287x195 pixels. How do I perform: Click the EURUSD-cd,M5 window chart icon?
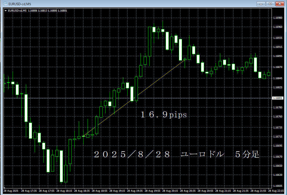pyautogui.click(x=5, y=4)
